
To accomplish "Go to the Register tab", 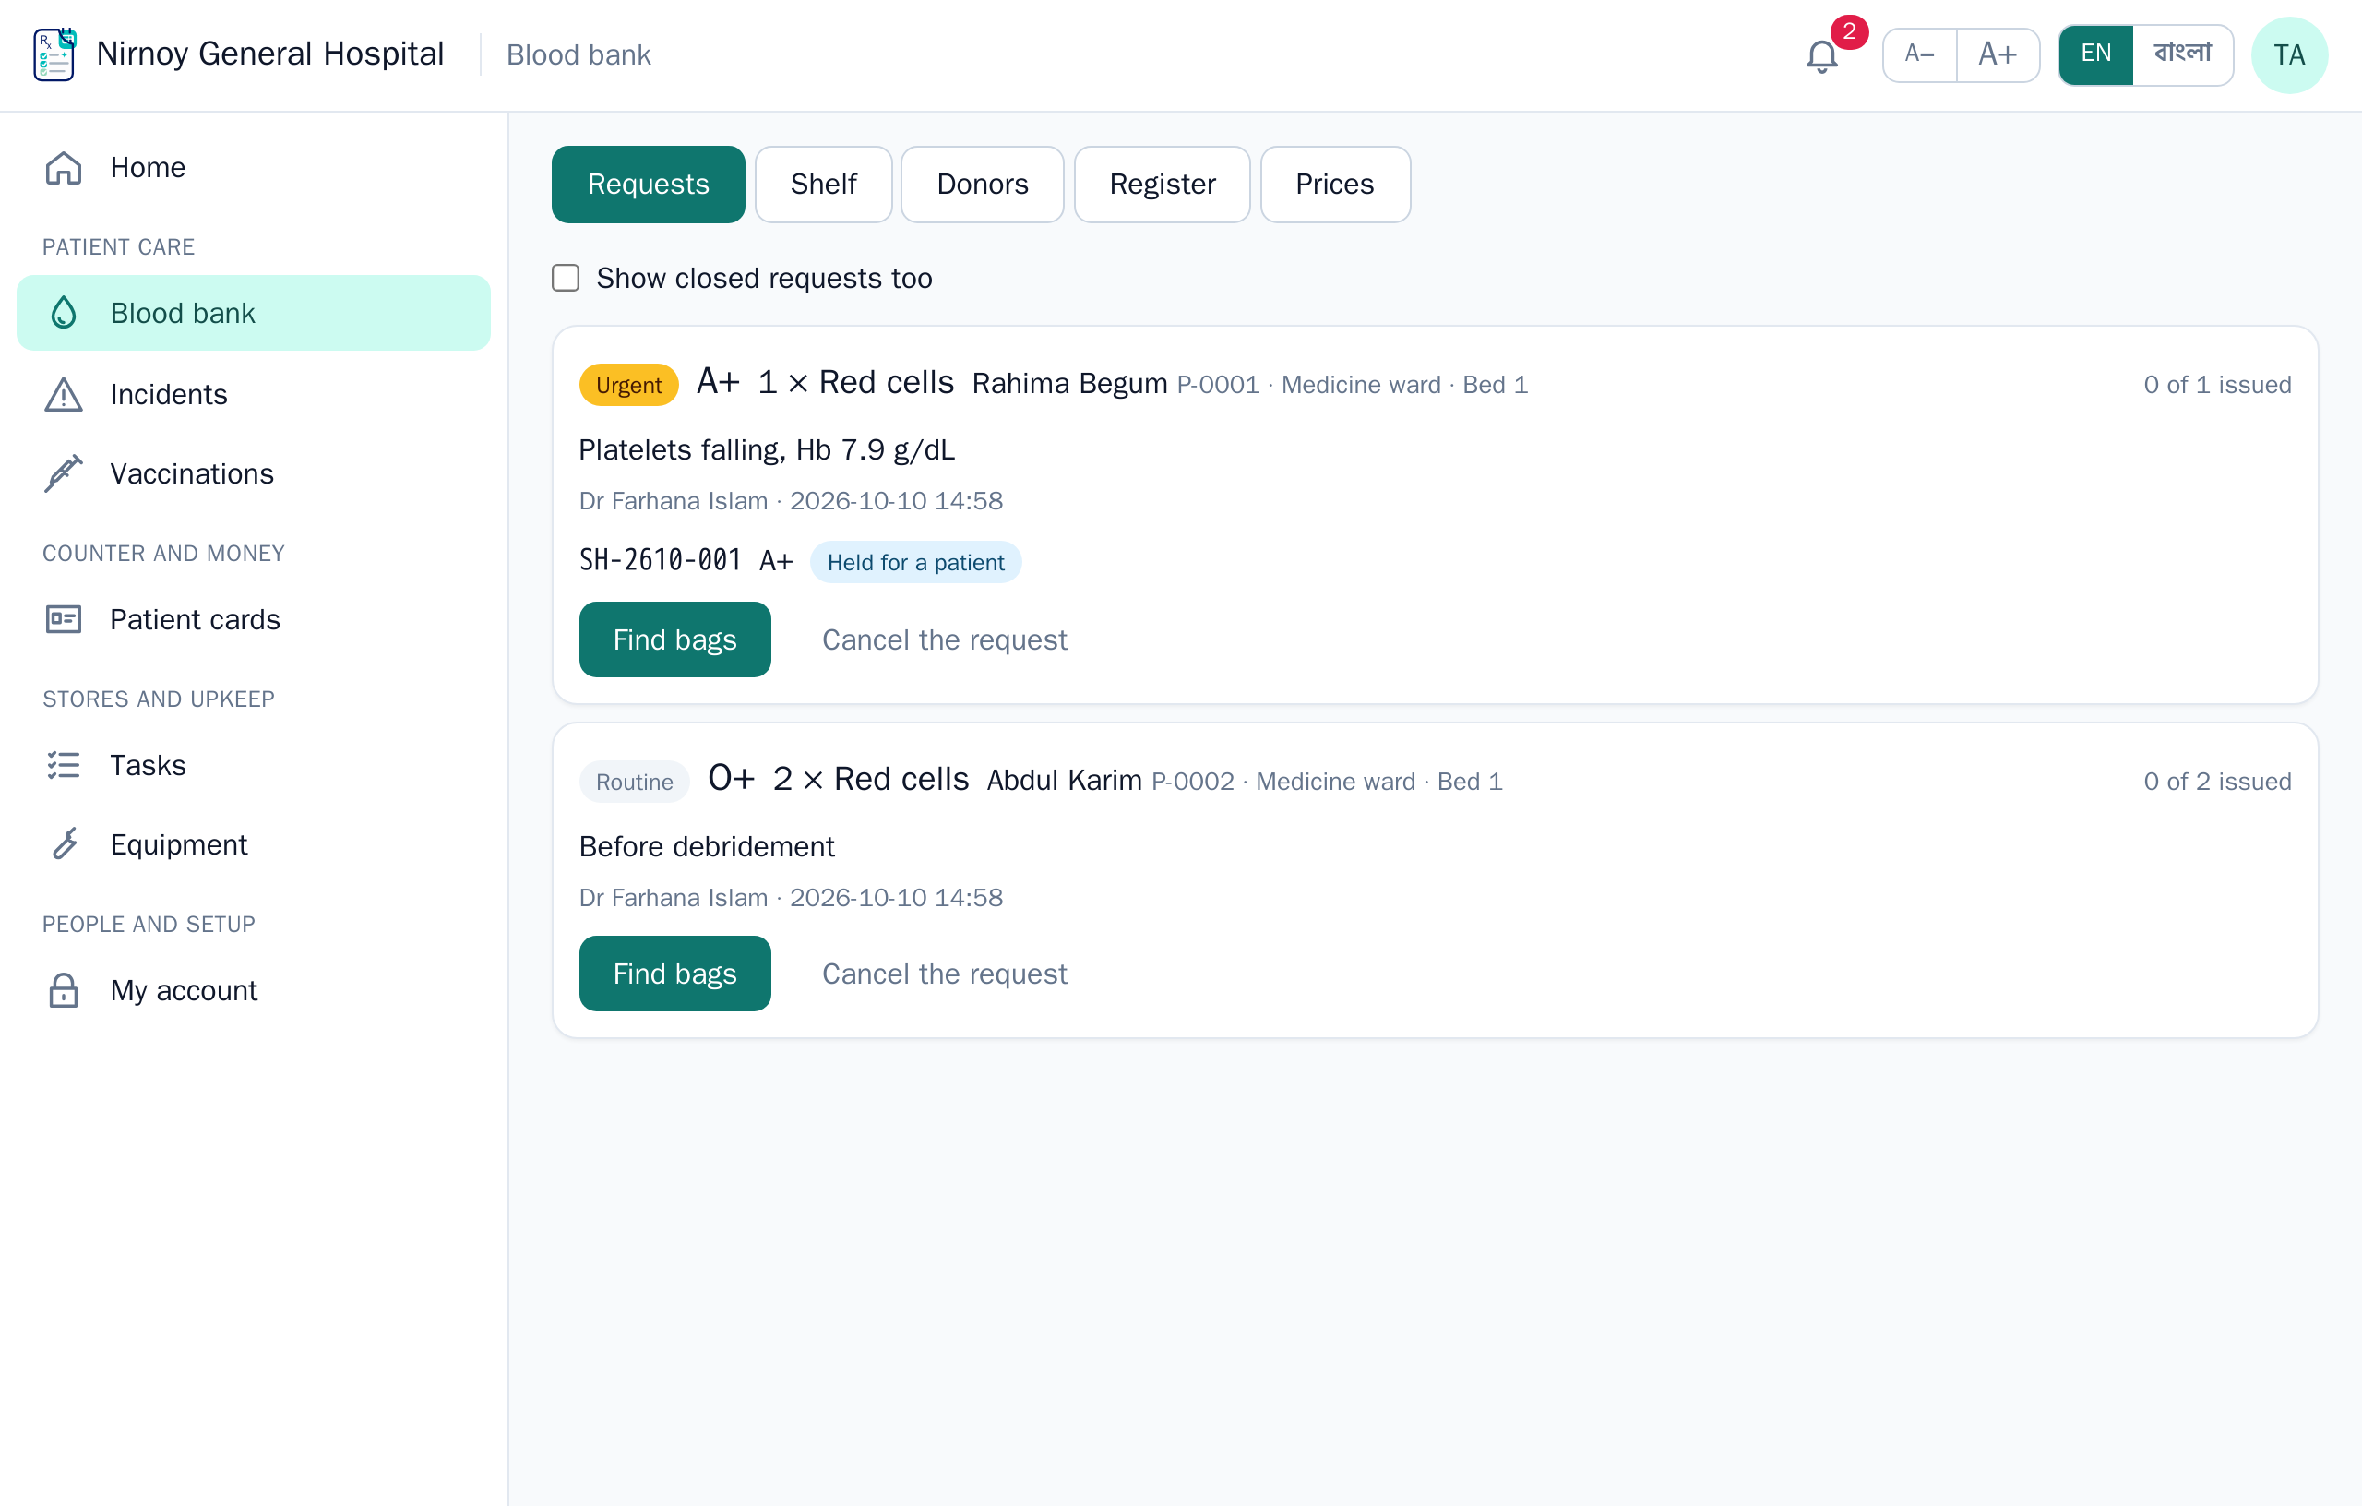I will tap(1162, 185).
